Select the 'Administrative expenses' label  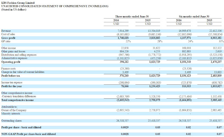pos(14,58)
